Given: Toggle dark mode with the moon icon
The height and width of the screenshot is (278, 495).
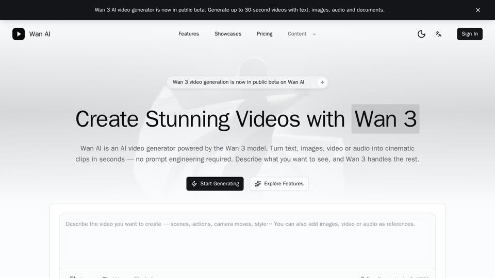Looking at the screenshot, I should pos(421,34).
